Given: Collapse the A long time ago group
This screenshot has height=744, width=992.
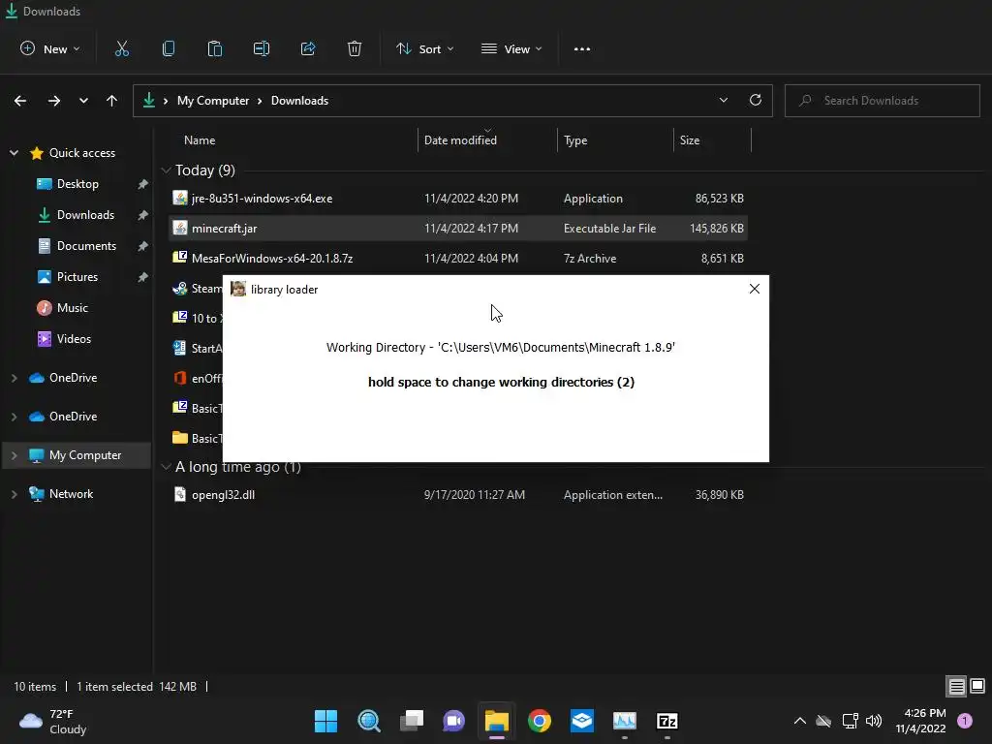Looking at the screenshot, I should (x=166, y=467).
